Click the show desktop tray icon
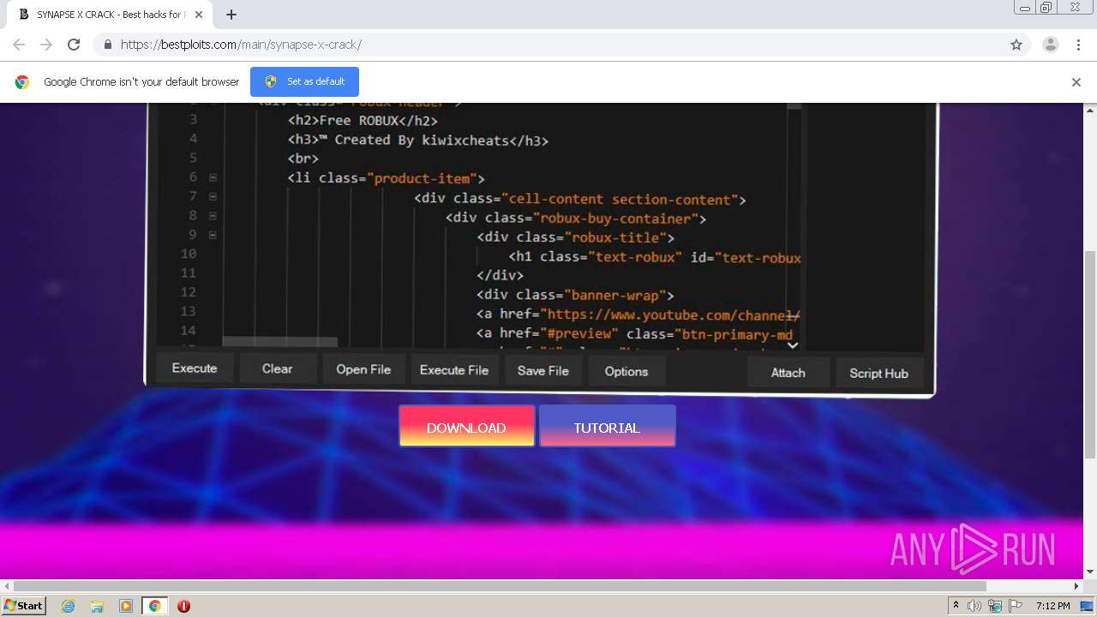 [x=1088, y=606]
